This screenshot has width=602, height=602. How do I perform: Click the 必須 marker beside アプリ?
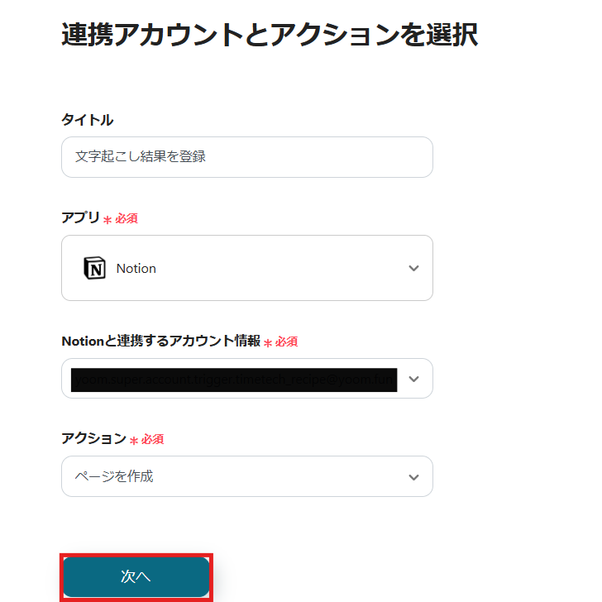point(127,218)
